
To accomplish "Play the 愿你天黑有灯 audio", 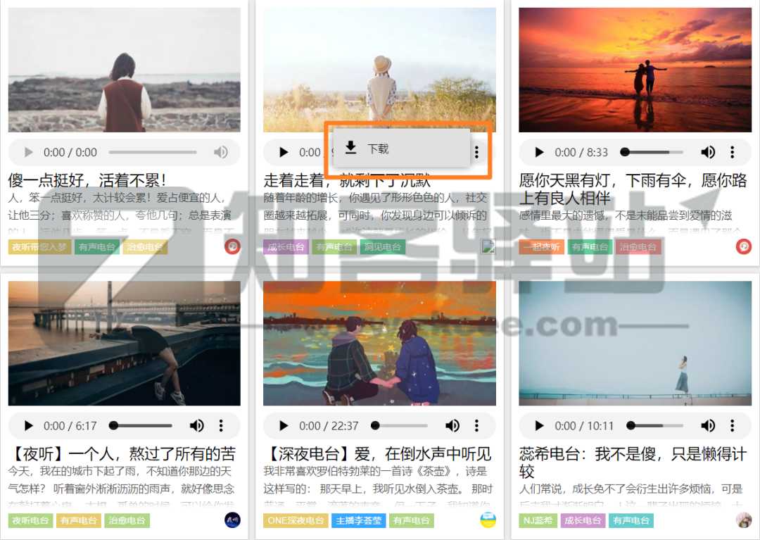I will pos(539,151).
